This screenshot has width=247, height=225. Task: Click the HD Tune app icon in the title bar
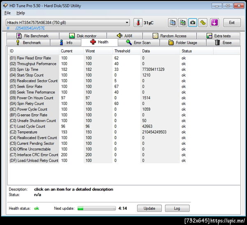[x=5, y=5]
